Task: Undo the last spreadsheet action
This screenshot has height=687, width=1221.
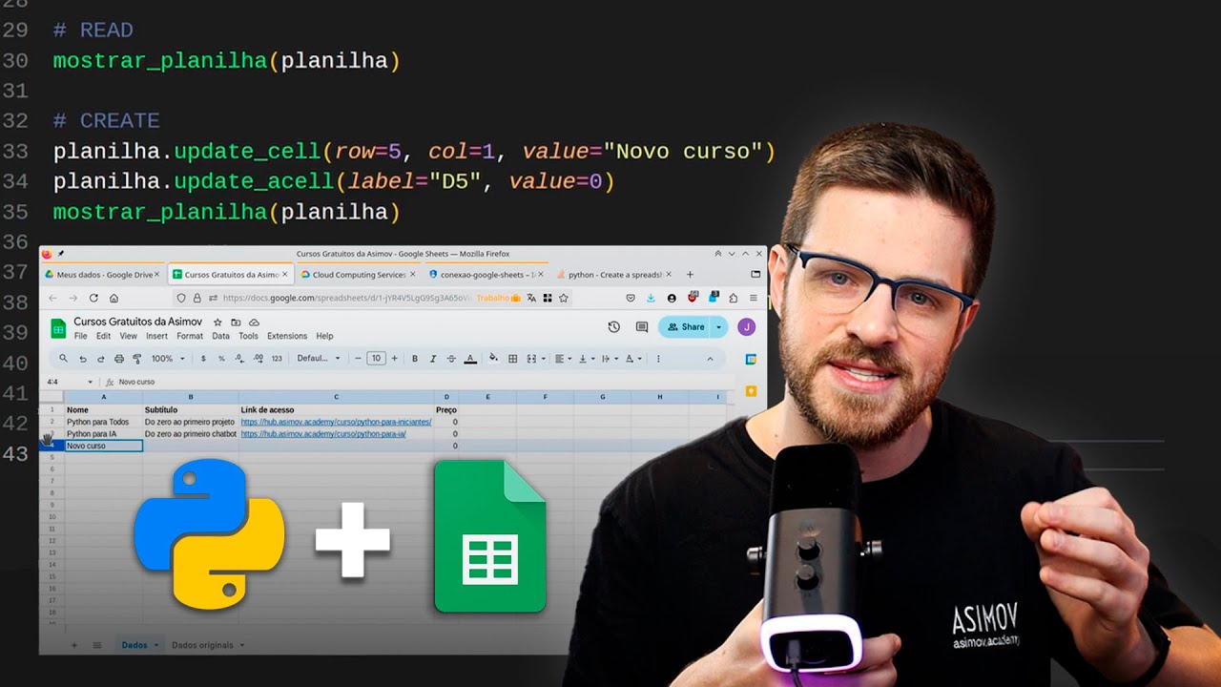Action: pos(83,359)
